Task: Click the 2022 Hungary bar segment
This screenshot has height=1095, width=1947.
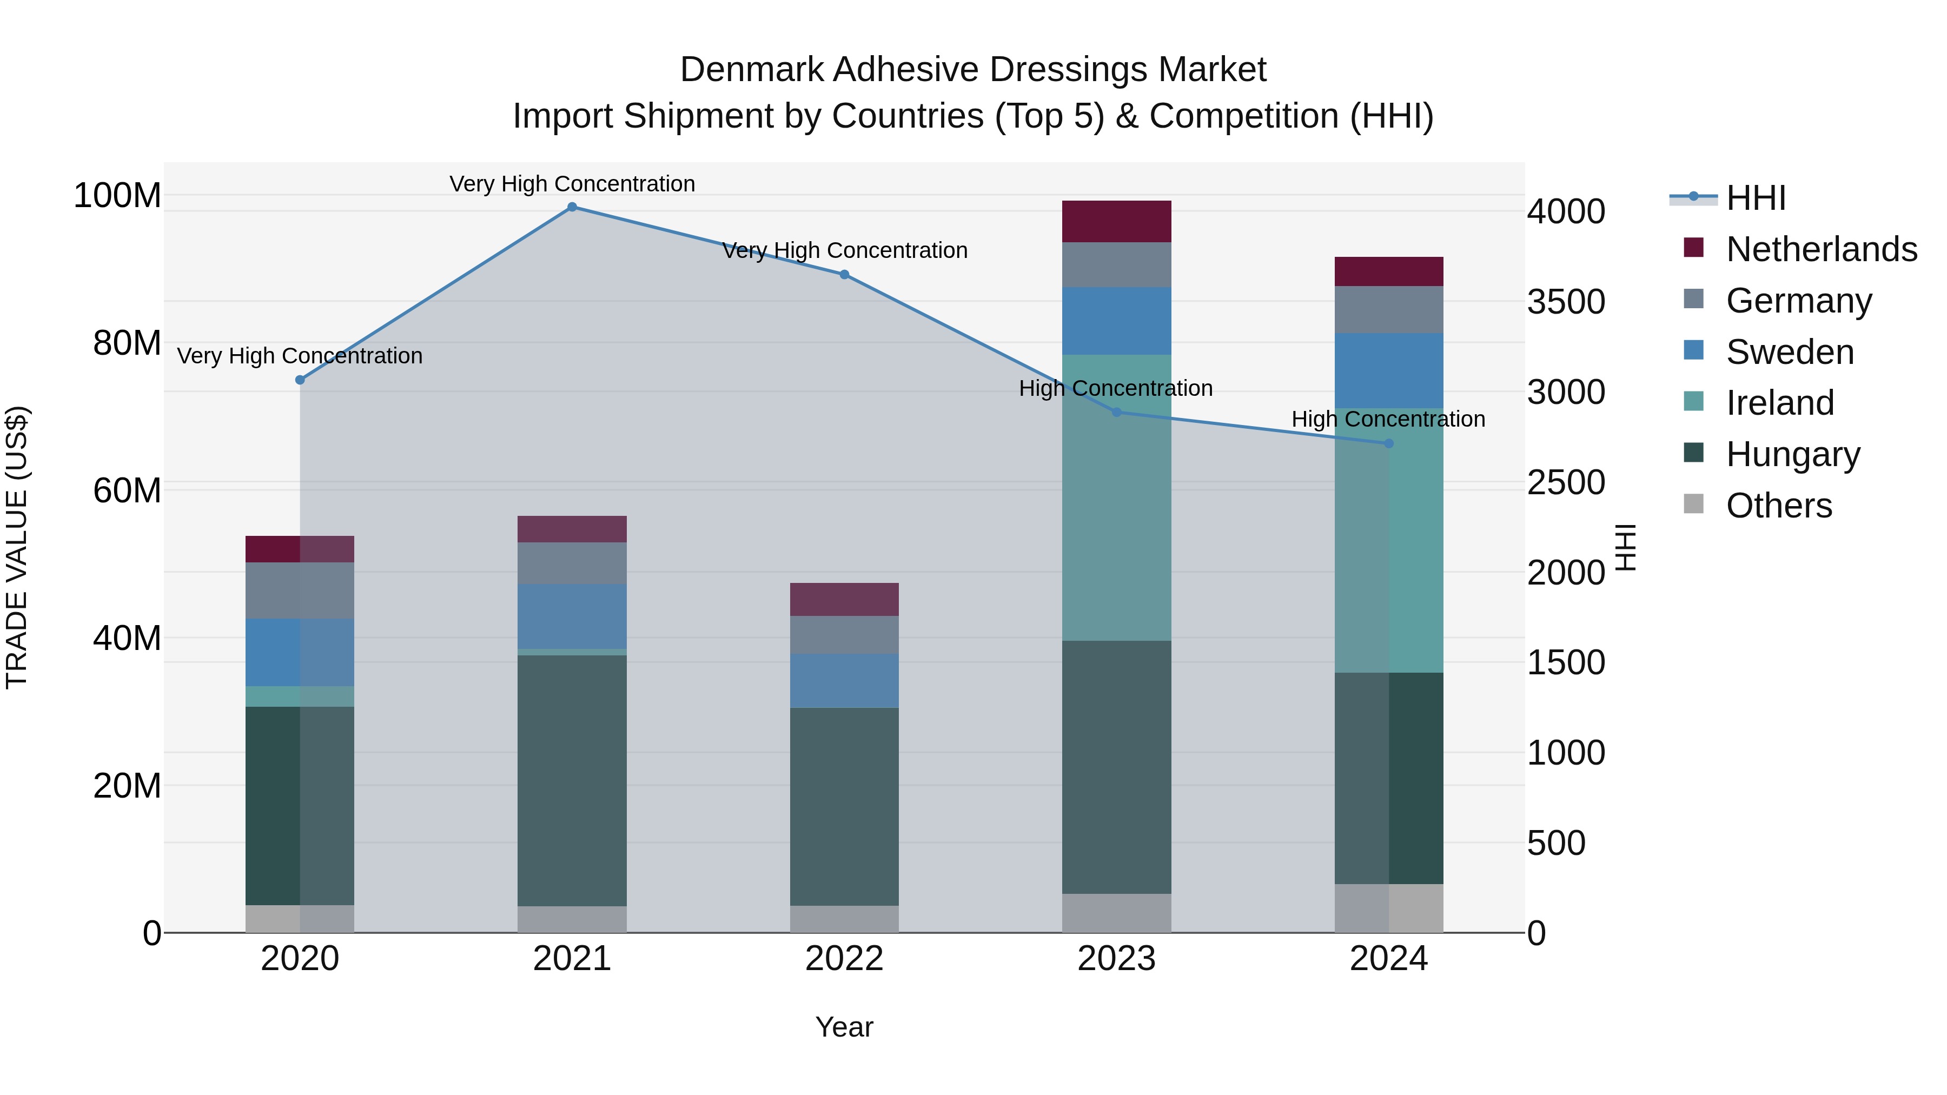Action: tap(844, 806)
